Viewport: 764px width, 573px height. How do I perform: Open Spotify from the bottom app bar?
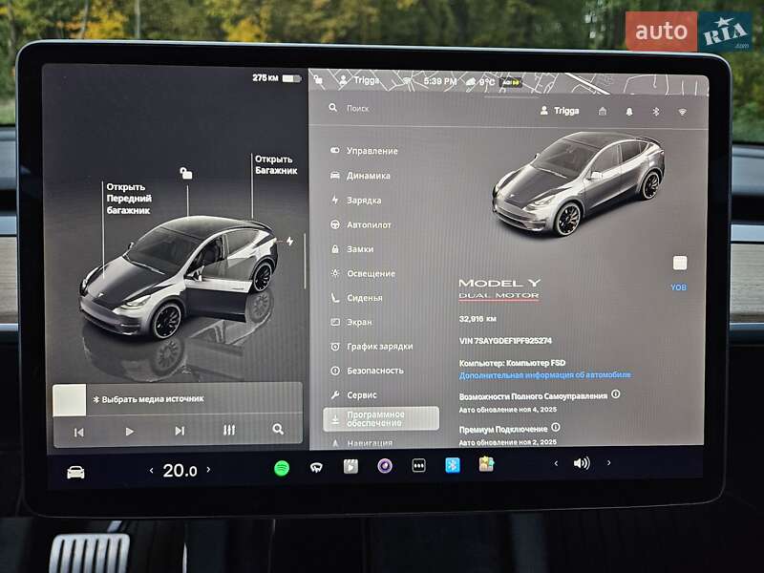point(282,467)
